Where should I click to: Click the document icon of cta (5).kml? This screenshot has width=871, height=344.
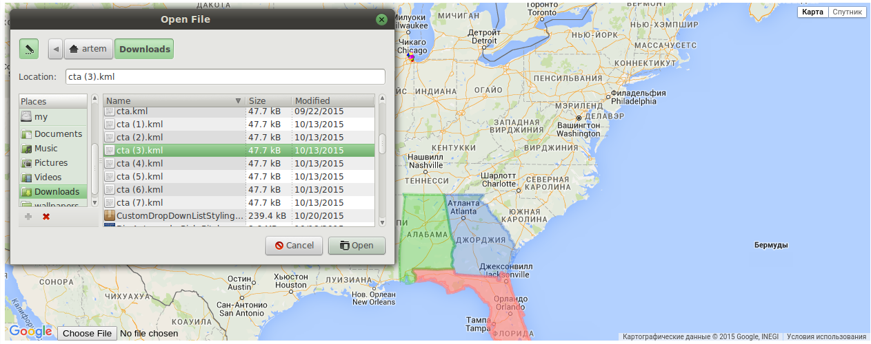click(x=109, y=176)
